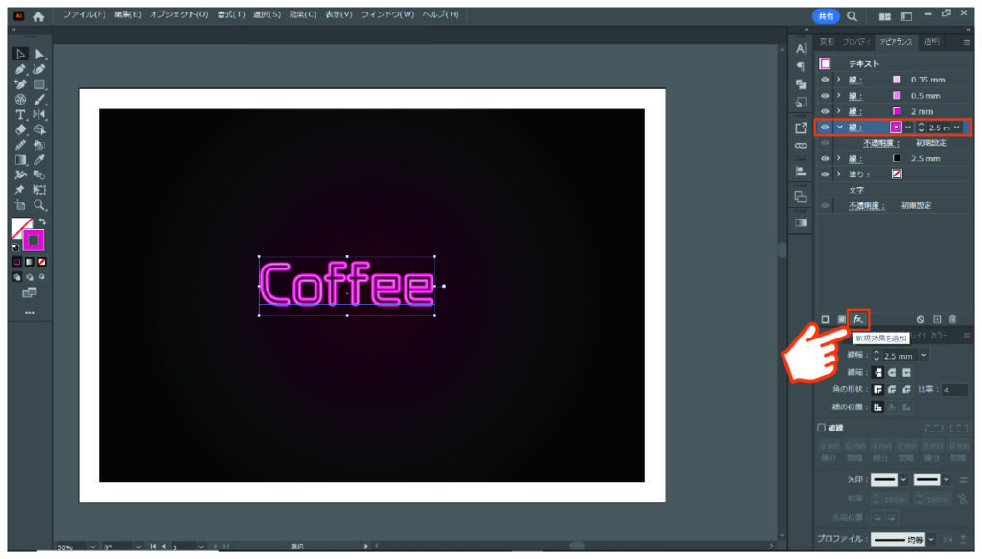The image size is (982, 559).
Task: Select the Gradient tool
Action: (x=20, y=160)
